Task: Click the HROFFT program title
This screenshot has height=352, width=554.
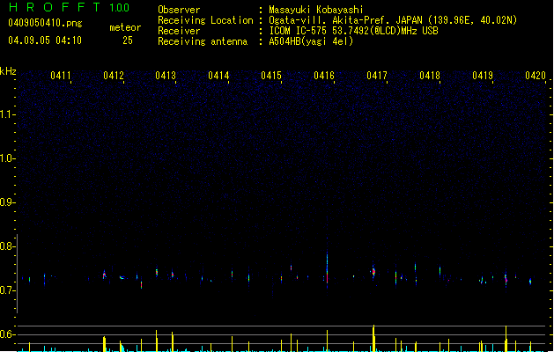Action: [x=55, y=7]
